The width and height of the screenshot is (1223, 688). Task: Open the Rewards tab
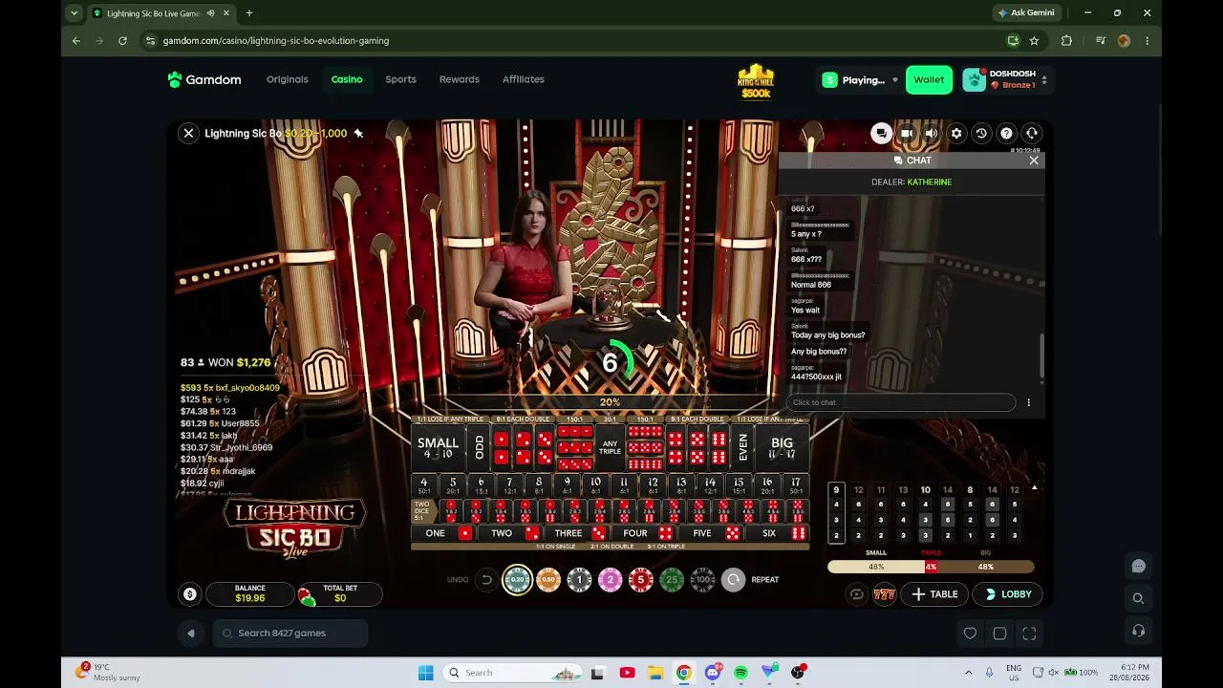pos(460,79)
